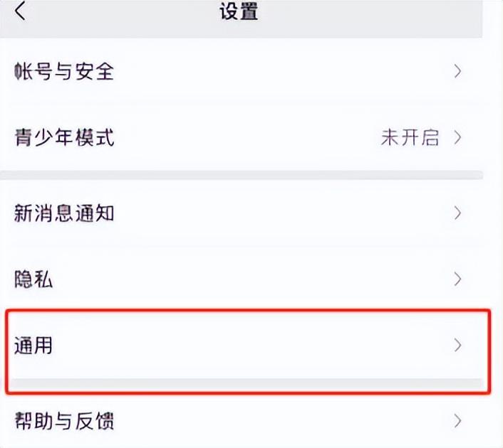Click the 设置 page title
The height and width of the screenshot is (448, 503).
239,11
